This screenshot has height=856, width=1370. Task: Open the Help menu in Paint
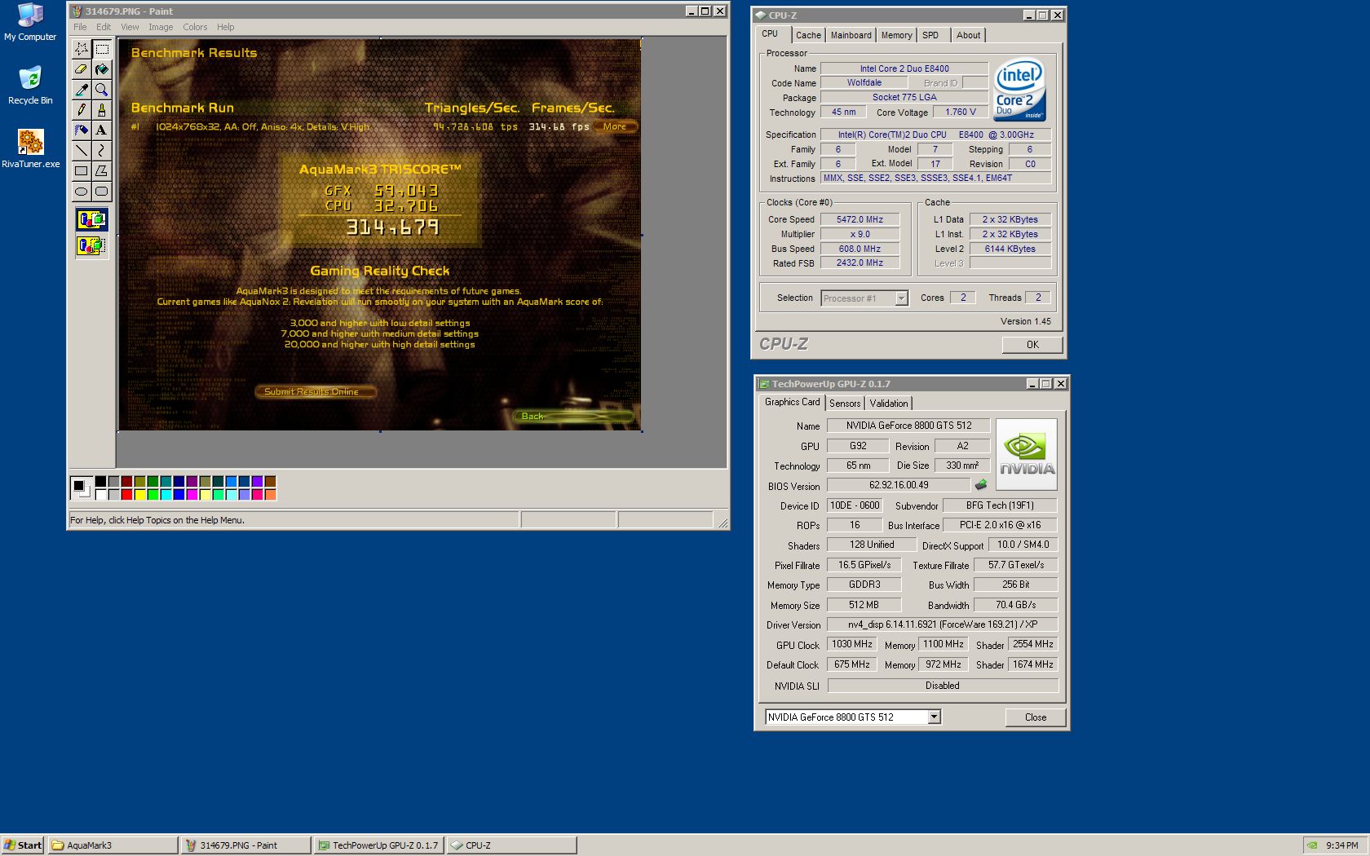point(226,27)
